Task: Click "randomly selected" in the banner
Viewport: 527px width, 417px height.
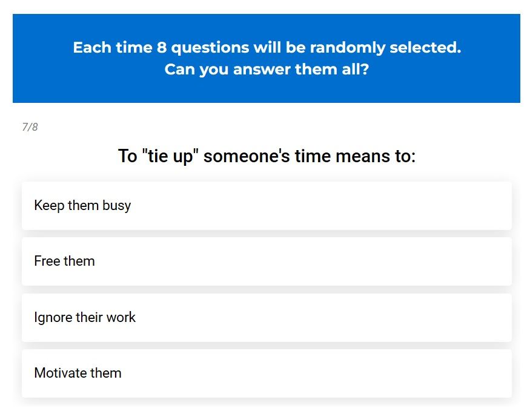Action: (385, 47)
